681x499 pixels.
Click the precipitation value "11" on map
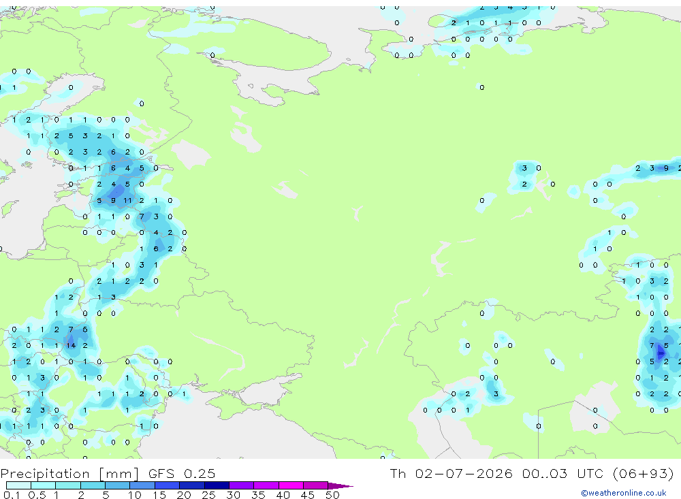[127, 201]
